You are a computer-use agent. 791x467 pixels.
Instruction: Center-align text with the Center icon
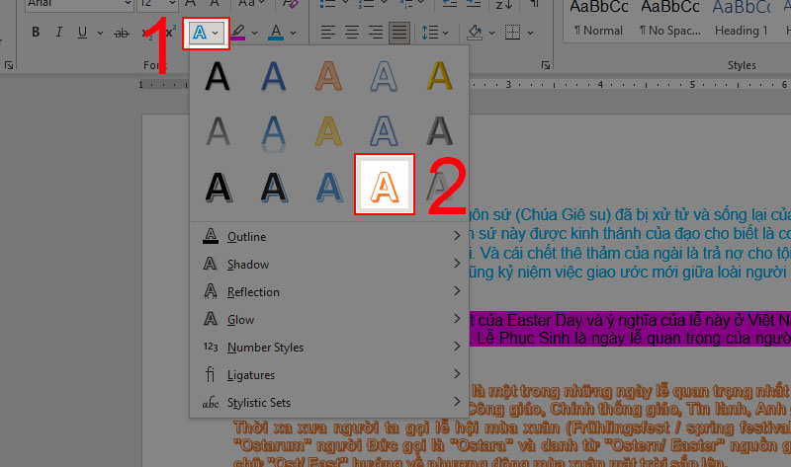(352, 33)
